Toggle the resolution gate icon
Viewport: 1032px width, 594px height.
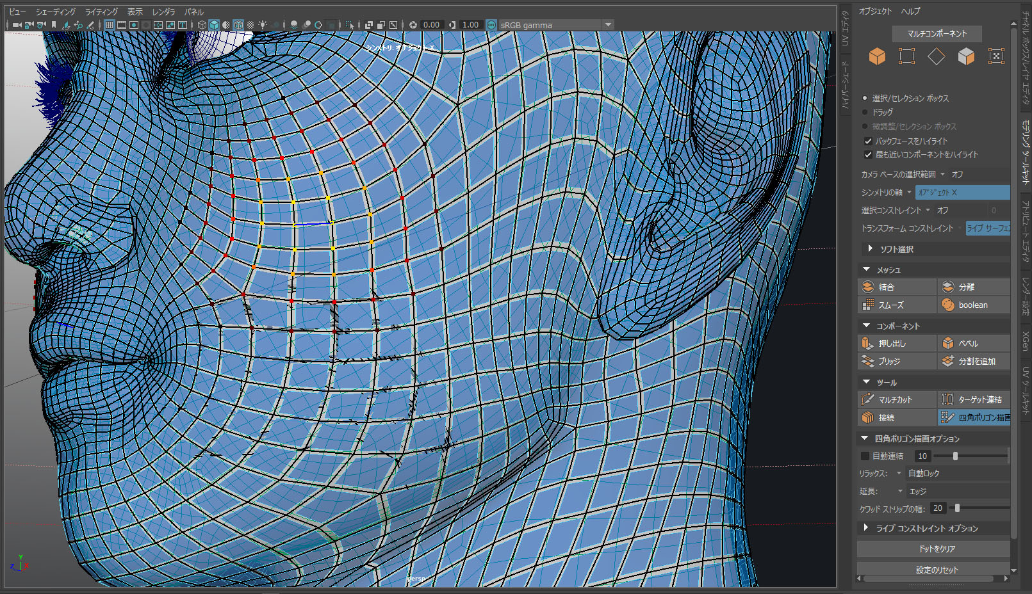[134, 25]
